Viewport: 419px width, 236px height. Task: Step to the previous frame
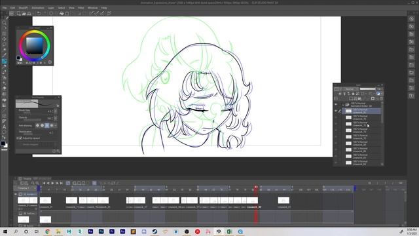(x=48, y=184)
